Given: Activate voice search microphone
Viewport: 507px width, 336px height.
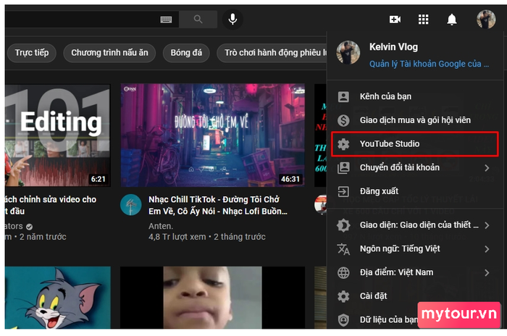Looking at the screenshot, I should tap(232, 20).
